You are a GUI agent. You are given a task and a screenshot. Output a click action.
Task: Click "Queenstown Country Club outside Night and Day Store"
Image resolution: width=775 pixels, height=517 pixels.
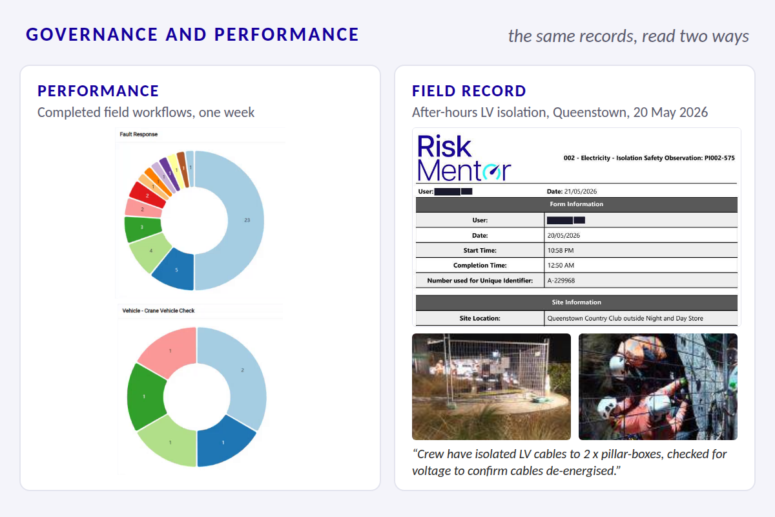coord(625,318)
